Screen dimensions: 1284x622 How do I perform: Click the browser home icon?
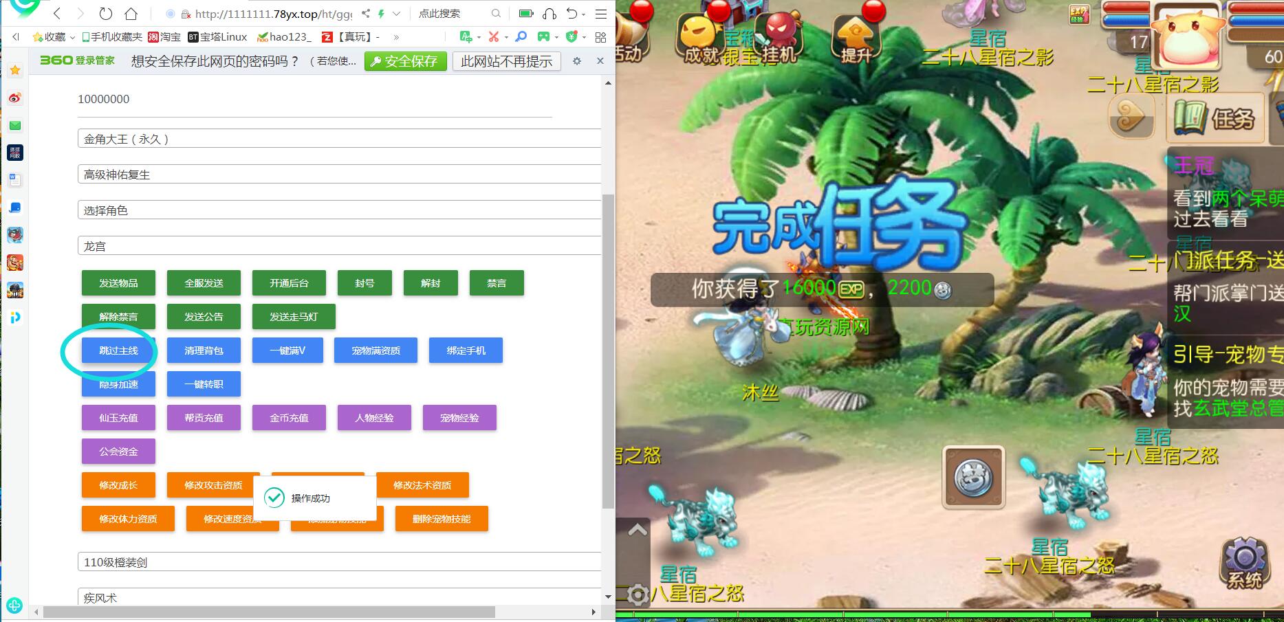click(x=131, y=14)
